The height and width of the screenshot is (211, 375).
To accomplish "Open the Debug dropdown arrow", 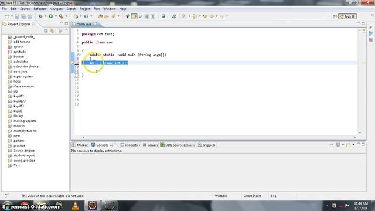I will (45, 16).
